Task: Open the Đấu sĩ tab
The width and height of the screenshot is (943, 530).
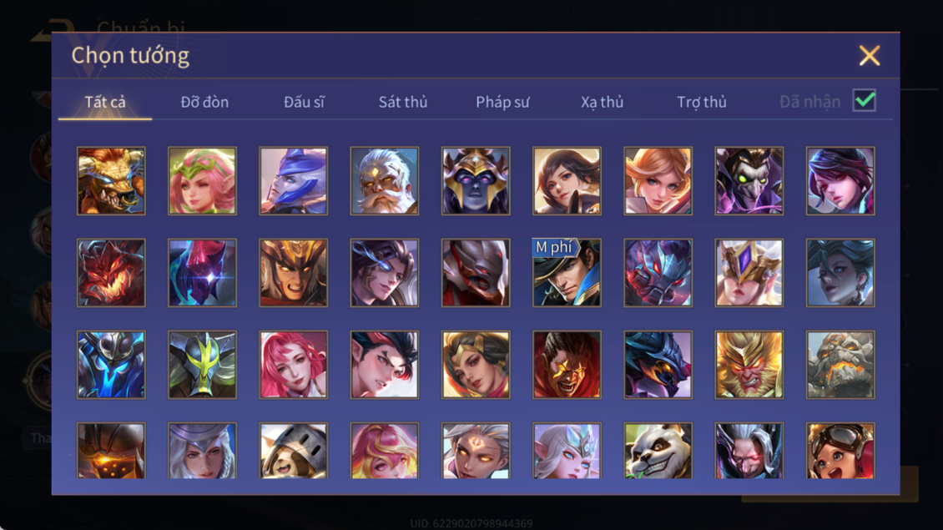Action: click(x=304, y=102)
